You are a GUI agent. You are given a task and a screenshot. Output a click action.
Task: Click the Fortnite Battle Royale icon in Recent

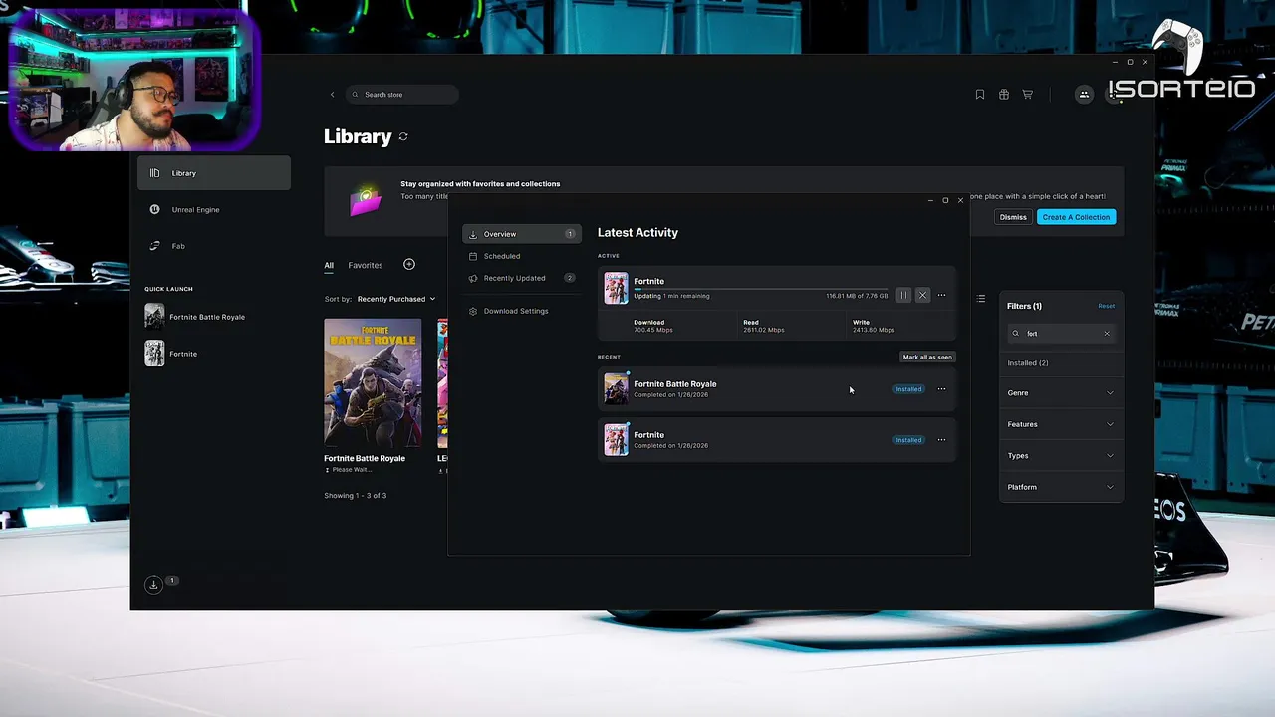coord(617,388)
